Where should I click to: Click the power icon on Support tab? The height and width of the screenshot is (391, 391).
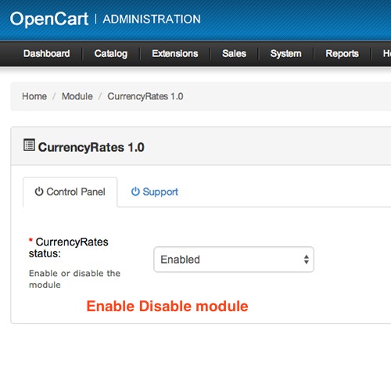coord(135,192)
